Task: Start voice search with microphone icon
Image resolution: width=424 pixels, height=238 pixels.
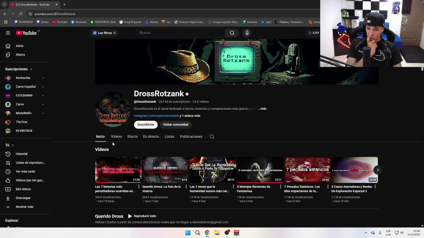Action: point(247,33)
